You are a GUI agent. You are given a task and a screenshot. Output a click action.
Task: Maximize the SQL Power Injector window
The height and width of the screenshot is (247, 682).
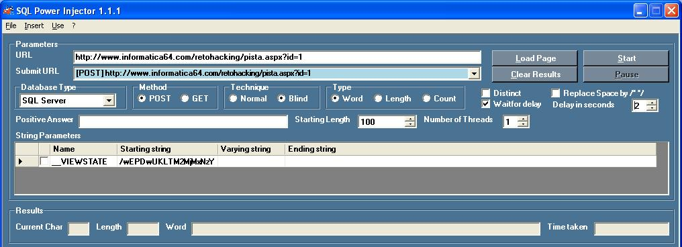[x=656, y=11]
